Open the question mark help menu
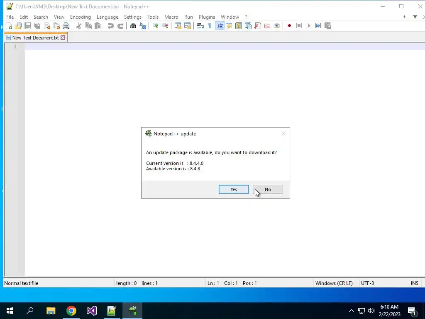This screenshot has width=425, height=319. click(246, 17)
